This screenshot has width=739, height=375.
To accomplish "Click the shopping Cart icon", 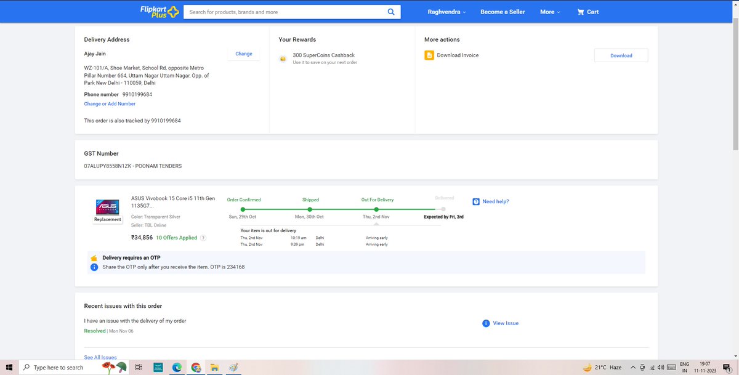I will click(x=580, y=12).
